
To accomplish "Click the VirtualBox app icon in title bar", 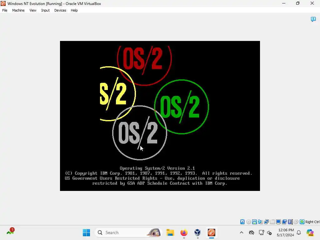I will click(x=3, y=3).
